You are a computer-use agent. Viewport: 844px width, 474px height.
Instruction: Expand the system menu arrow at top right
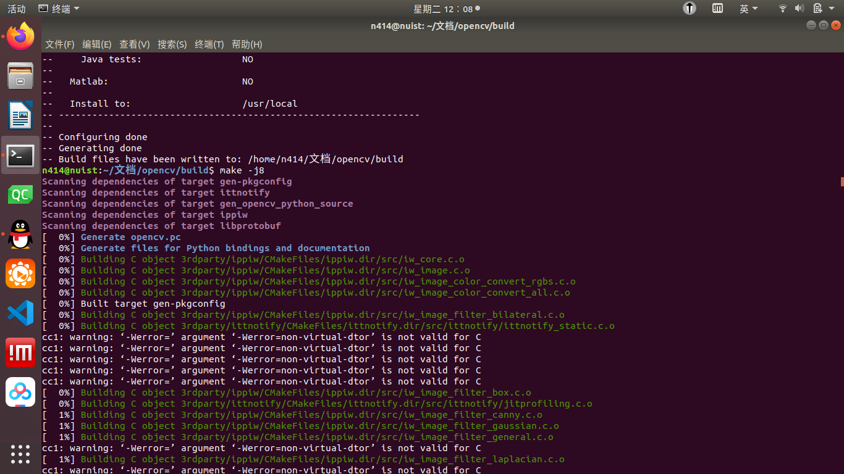(x=832, y=9)
